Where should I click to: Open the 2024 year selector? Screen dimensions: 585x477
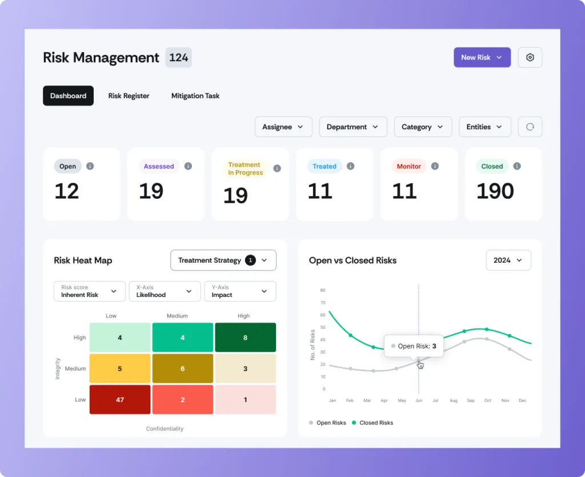coord(508,260)
